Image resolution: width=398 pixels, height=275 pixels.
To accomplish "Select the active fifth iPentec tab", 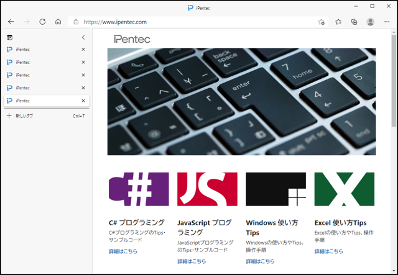I will (x=47, y=101).
